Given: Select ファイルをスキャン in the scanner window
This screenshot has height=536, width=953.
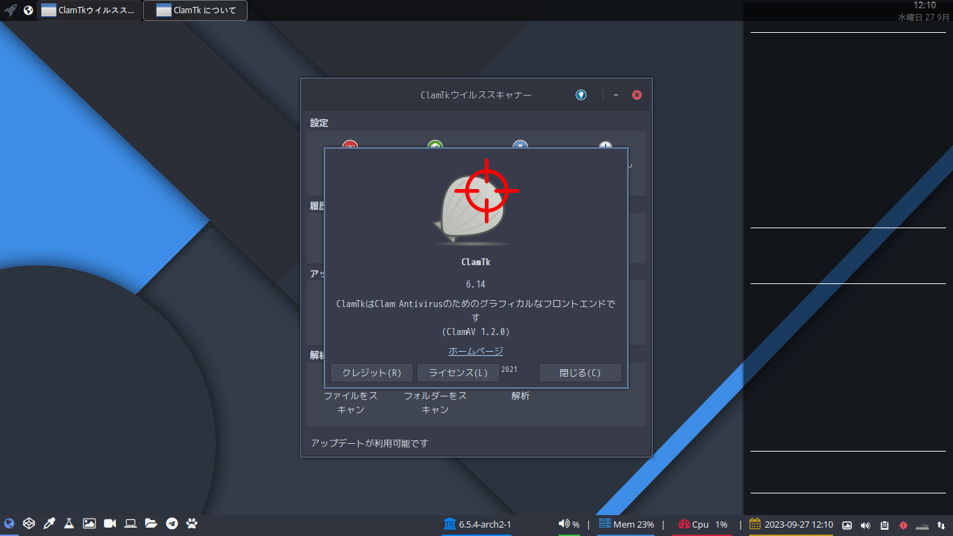Looking at the screenshot, I should tap(351, 403).
